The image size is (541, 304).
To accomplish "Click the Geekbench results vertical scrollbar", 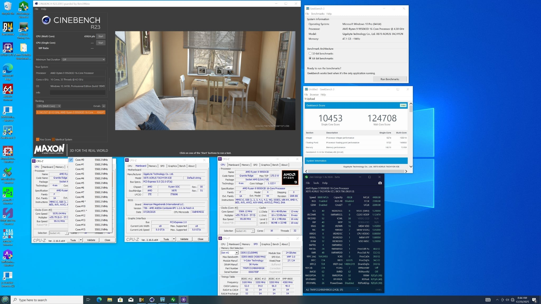I will tap(411, 135).
